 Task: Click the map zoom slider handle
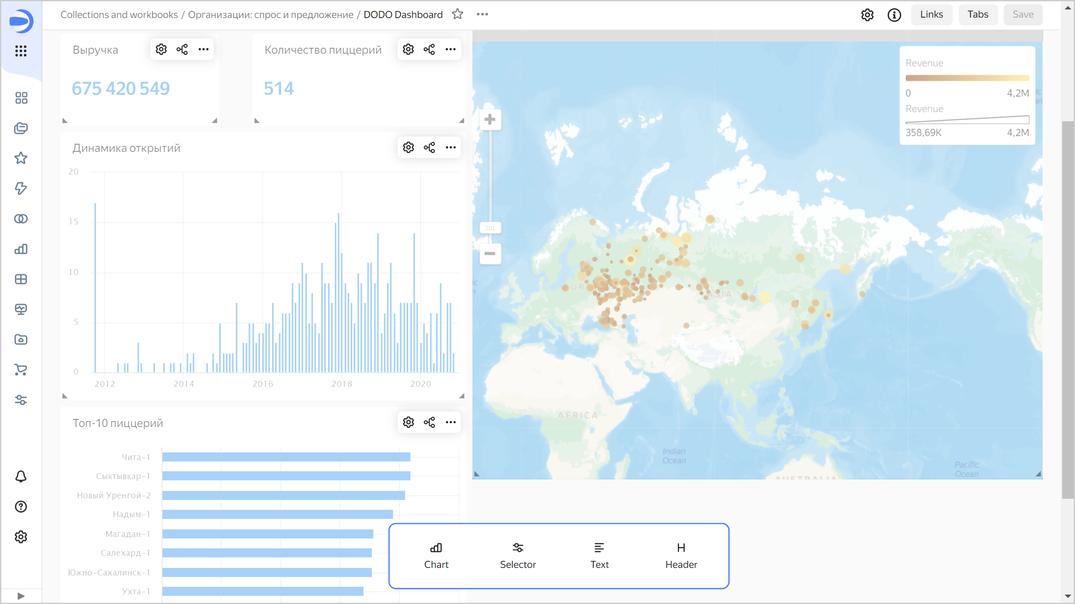(x=490, y=228)
